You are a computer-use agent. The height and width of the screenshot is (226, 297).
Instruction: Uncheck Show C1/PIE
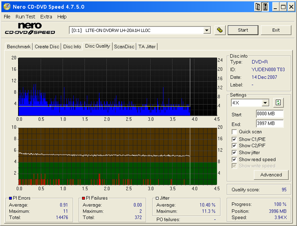coord(234,139)
